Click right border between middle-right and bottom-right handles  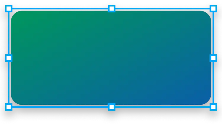pyautogui.click(x=213, y=83)
